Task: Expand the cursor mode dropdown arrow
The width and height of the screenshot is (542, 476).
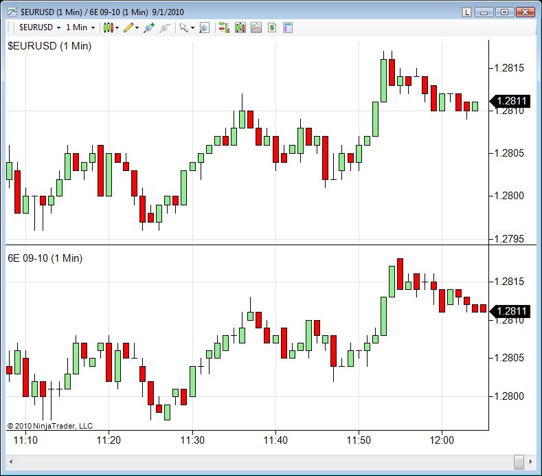Action: pos(192,27)
